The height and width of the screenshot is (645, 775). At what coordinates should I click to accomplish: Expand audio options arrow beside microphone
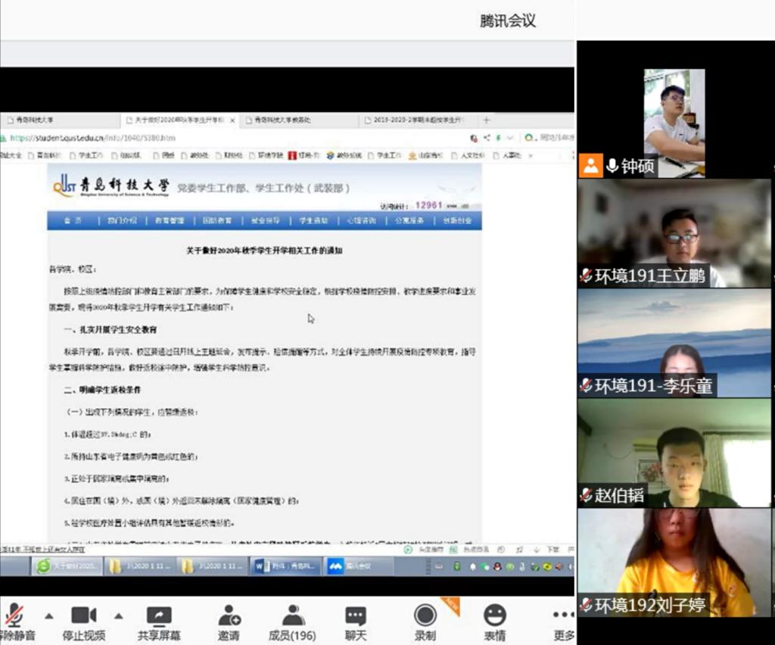pos(49,615)
